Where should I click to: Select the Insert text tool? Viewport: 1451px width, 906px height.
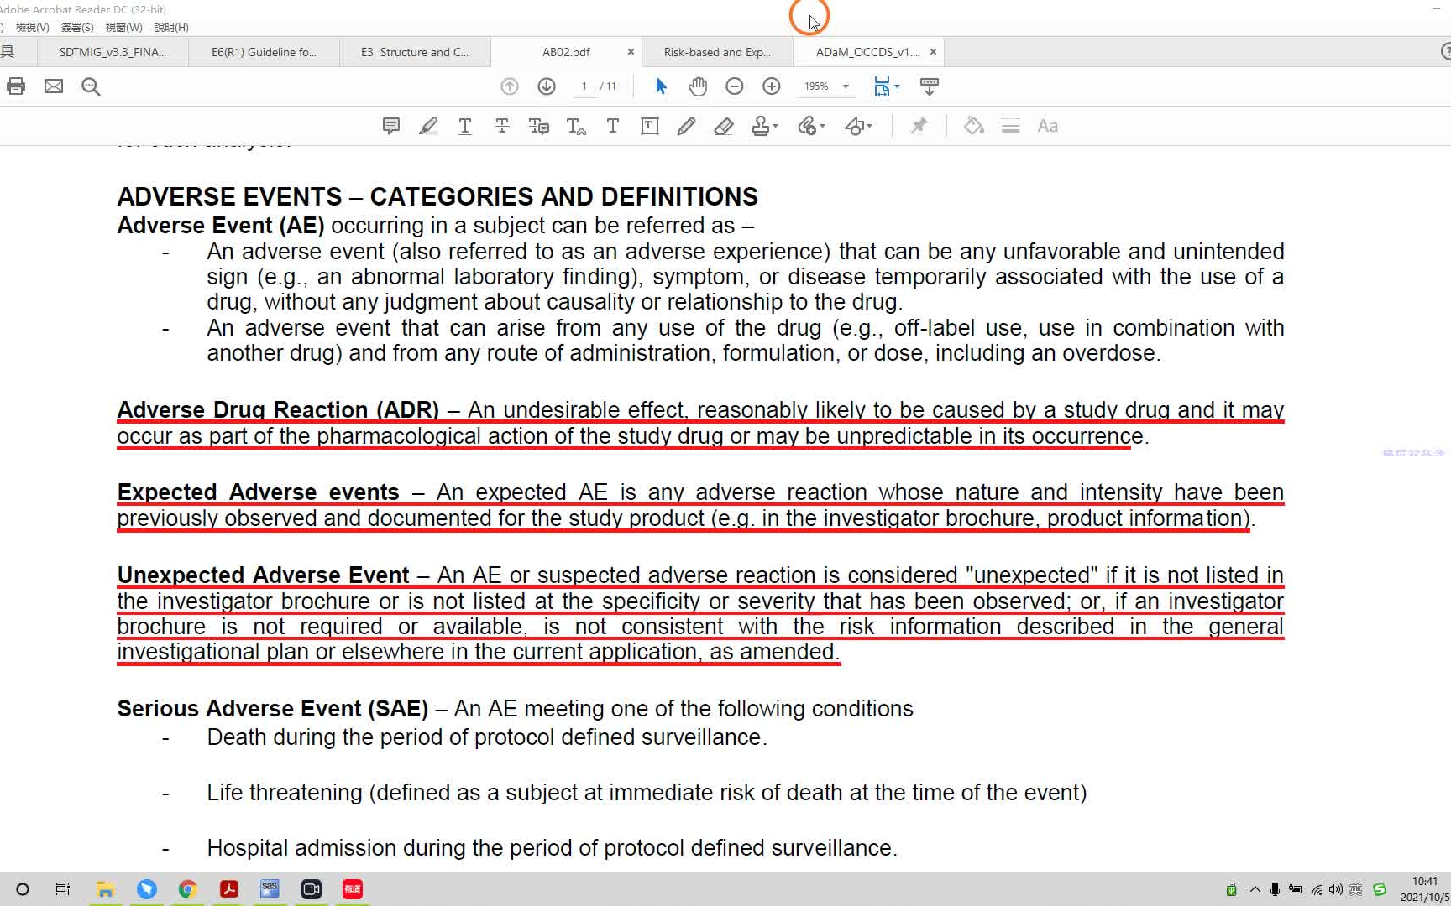point(576,126)
